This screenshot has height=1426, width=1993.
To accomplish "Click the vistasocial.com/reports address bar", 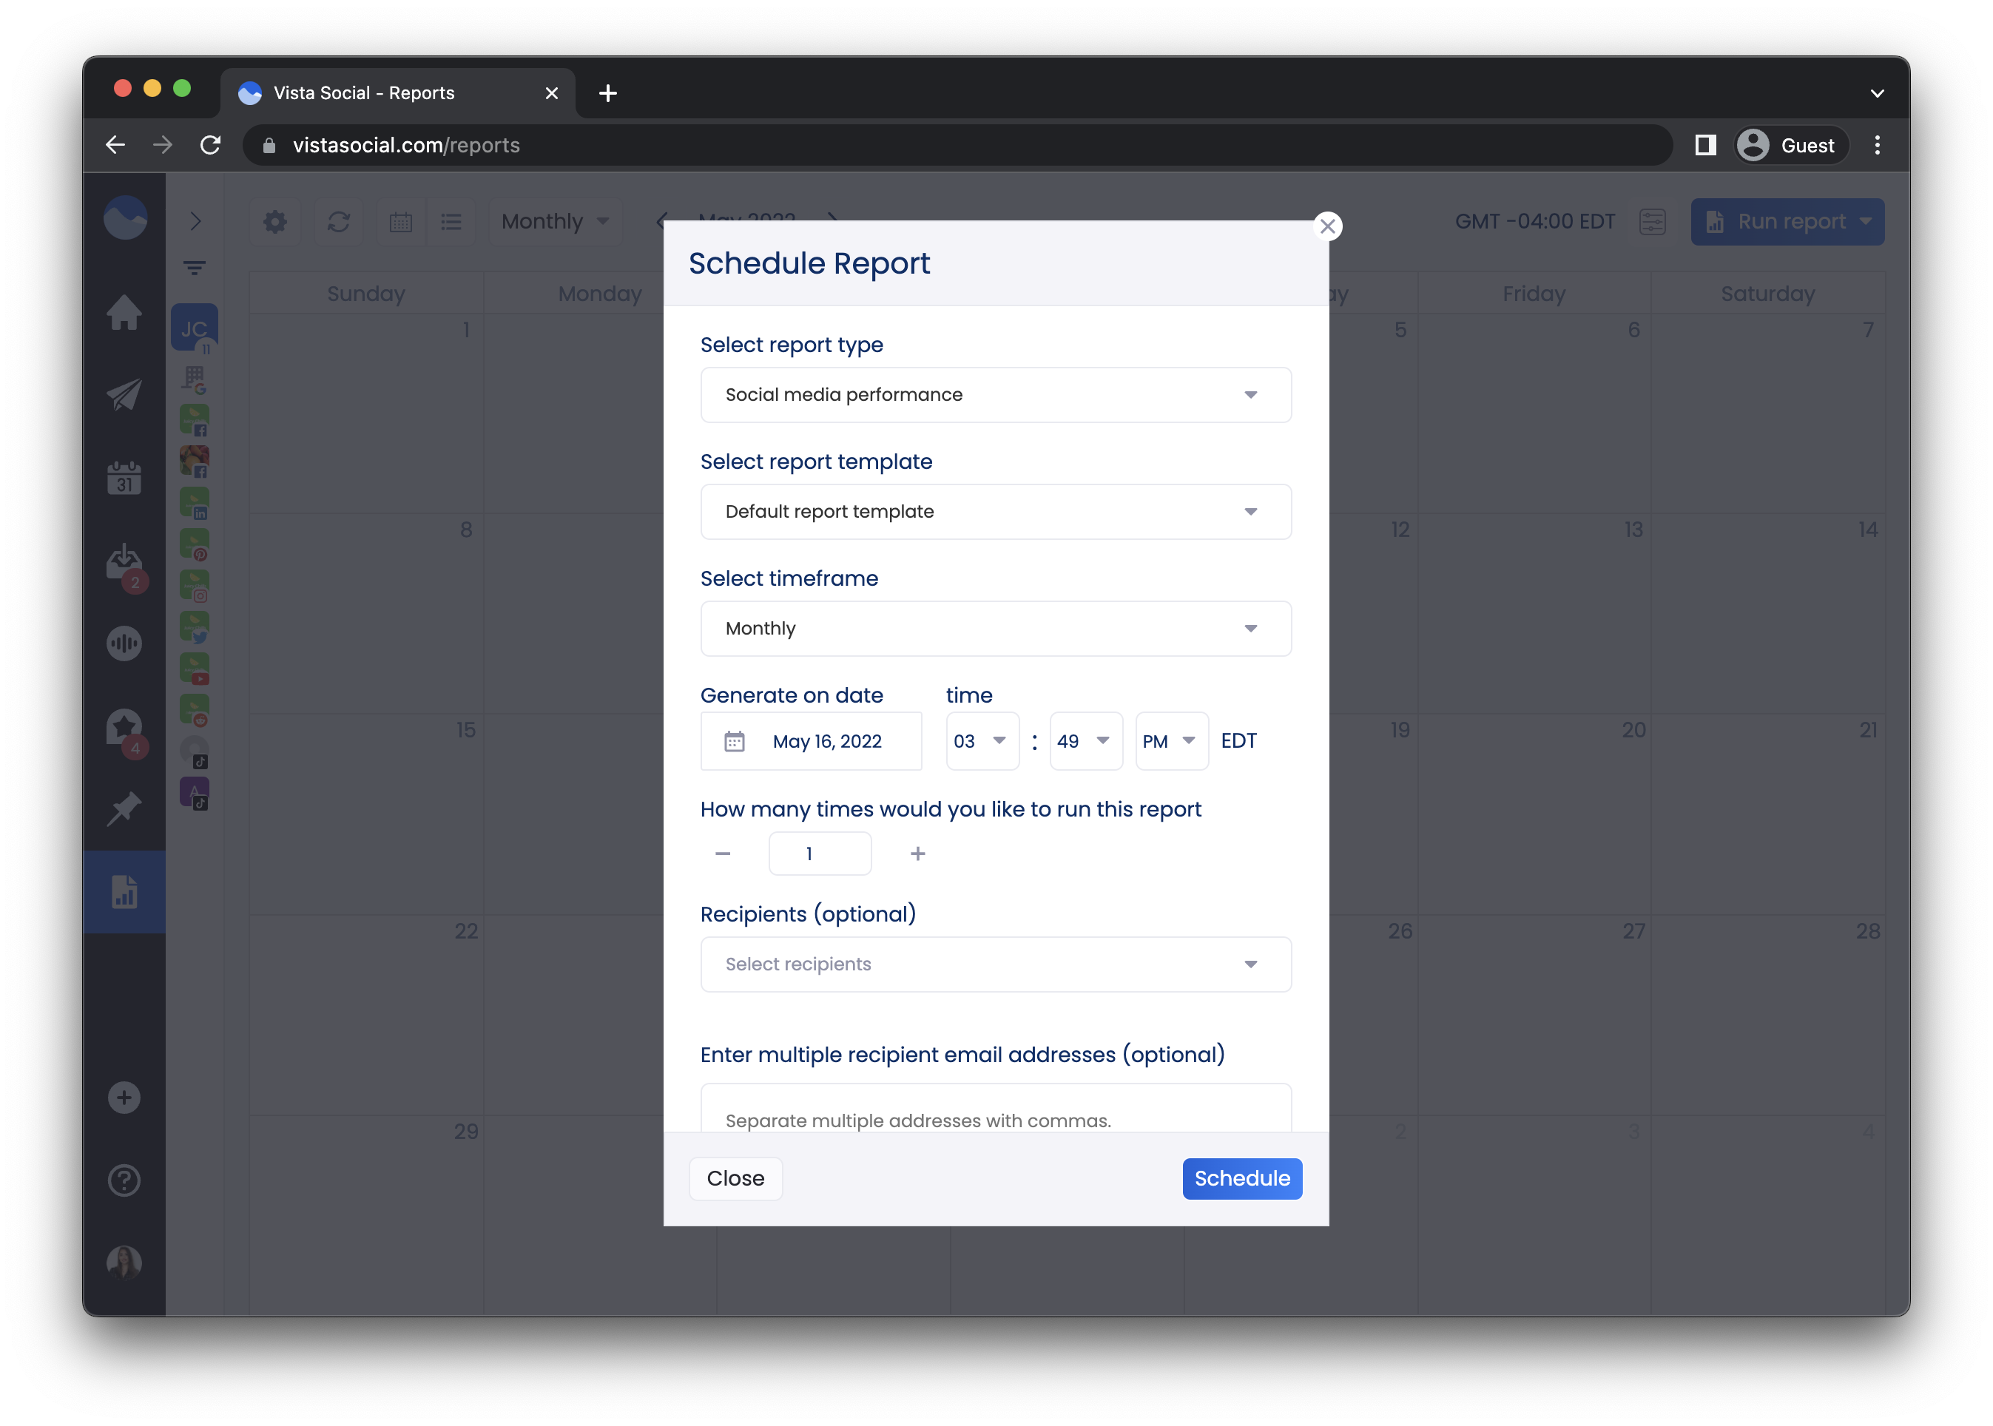I will (957, 145).
